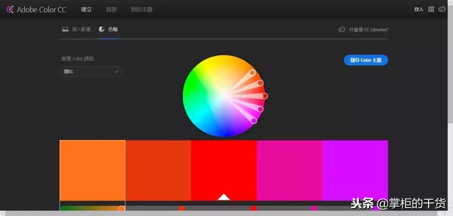The height and width of the screenshot is (216, 453).
Task: Select the purple handle on color wheel
Action: pos(254,121)
